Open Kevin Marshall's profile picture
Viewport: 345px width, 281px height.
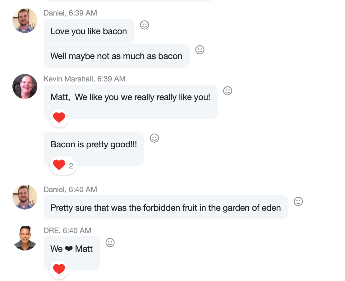[x=25, y=86]
